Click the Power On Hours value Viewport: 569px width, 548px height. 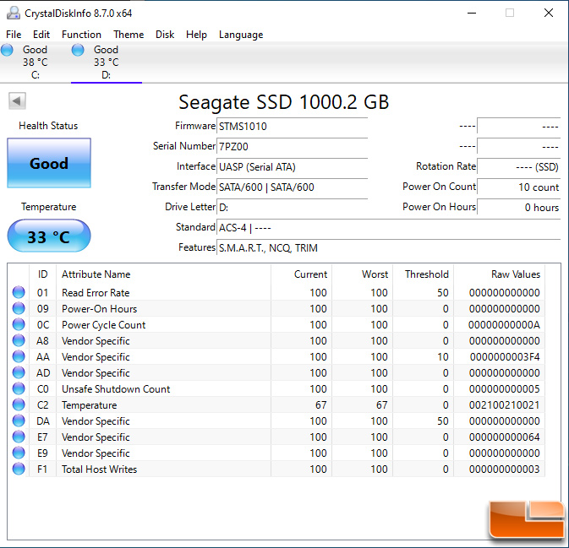pos(518,208)
